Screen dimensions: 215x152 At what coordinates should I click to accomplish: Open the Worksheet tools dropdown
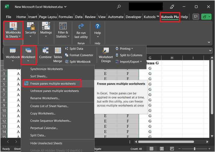click(28, 55)
